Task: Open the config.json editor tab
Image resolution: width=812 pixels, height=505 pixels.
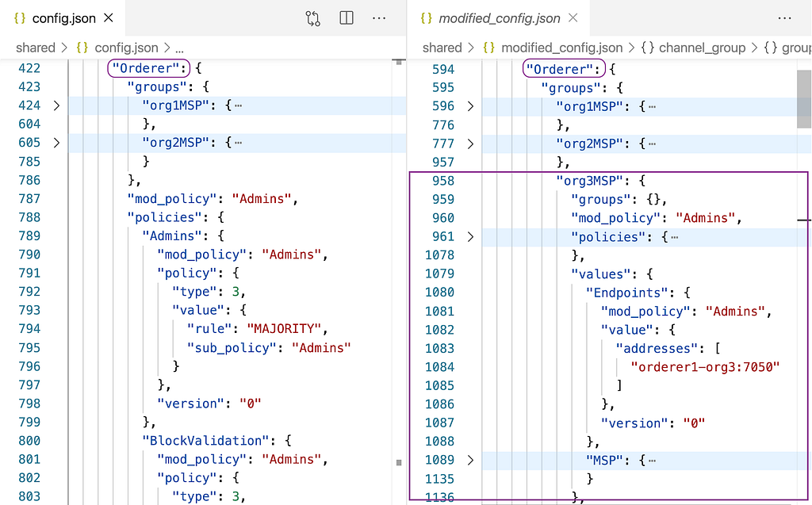Action: point(63,18)
